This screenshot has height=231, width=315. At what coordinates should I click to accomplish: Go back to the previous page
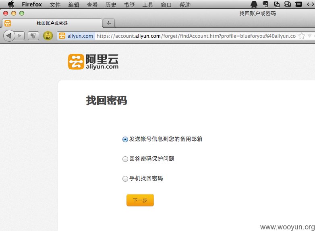pyautogui.click(x=9, y=36)
